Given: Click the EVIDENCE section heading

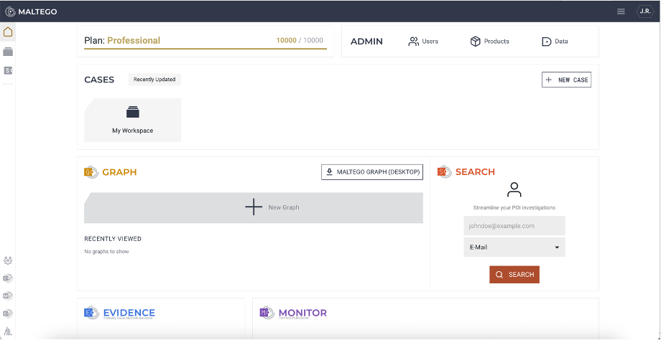Looking at the screenshot, I should tap(129, 313).
